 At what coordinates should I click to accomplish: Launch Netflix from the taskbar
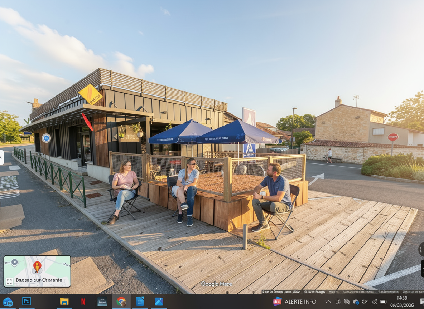[x=83, y=301]
